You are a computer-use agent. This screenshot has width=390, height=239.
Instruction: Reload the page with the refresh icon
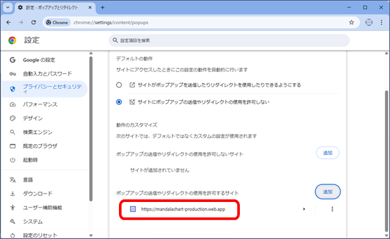pyautogui.click(x=34, y=23)
